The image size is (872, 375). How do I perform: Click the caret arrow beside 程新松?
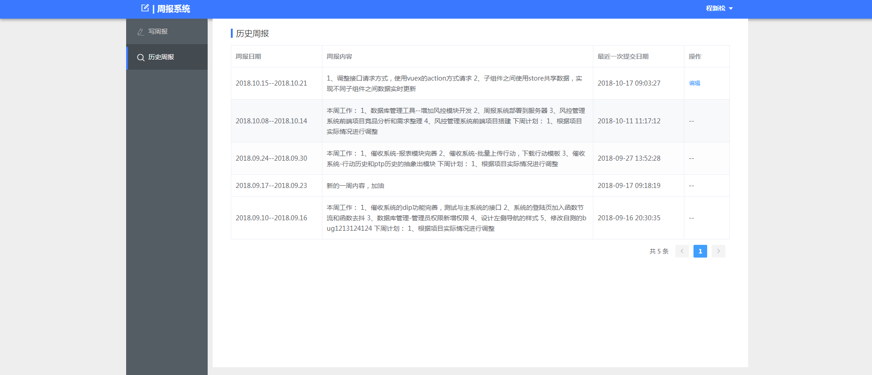click(x=731, y=9)
